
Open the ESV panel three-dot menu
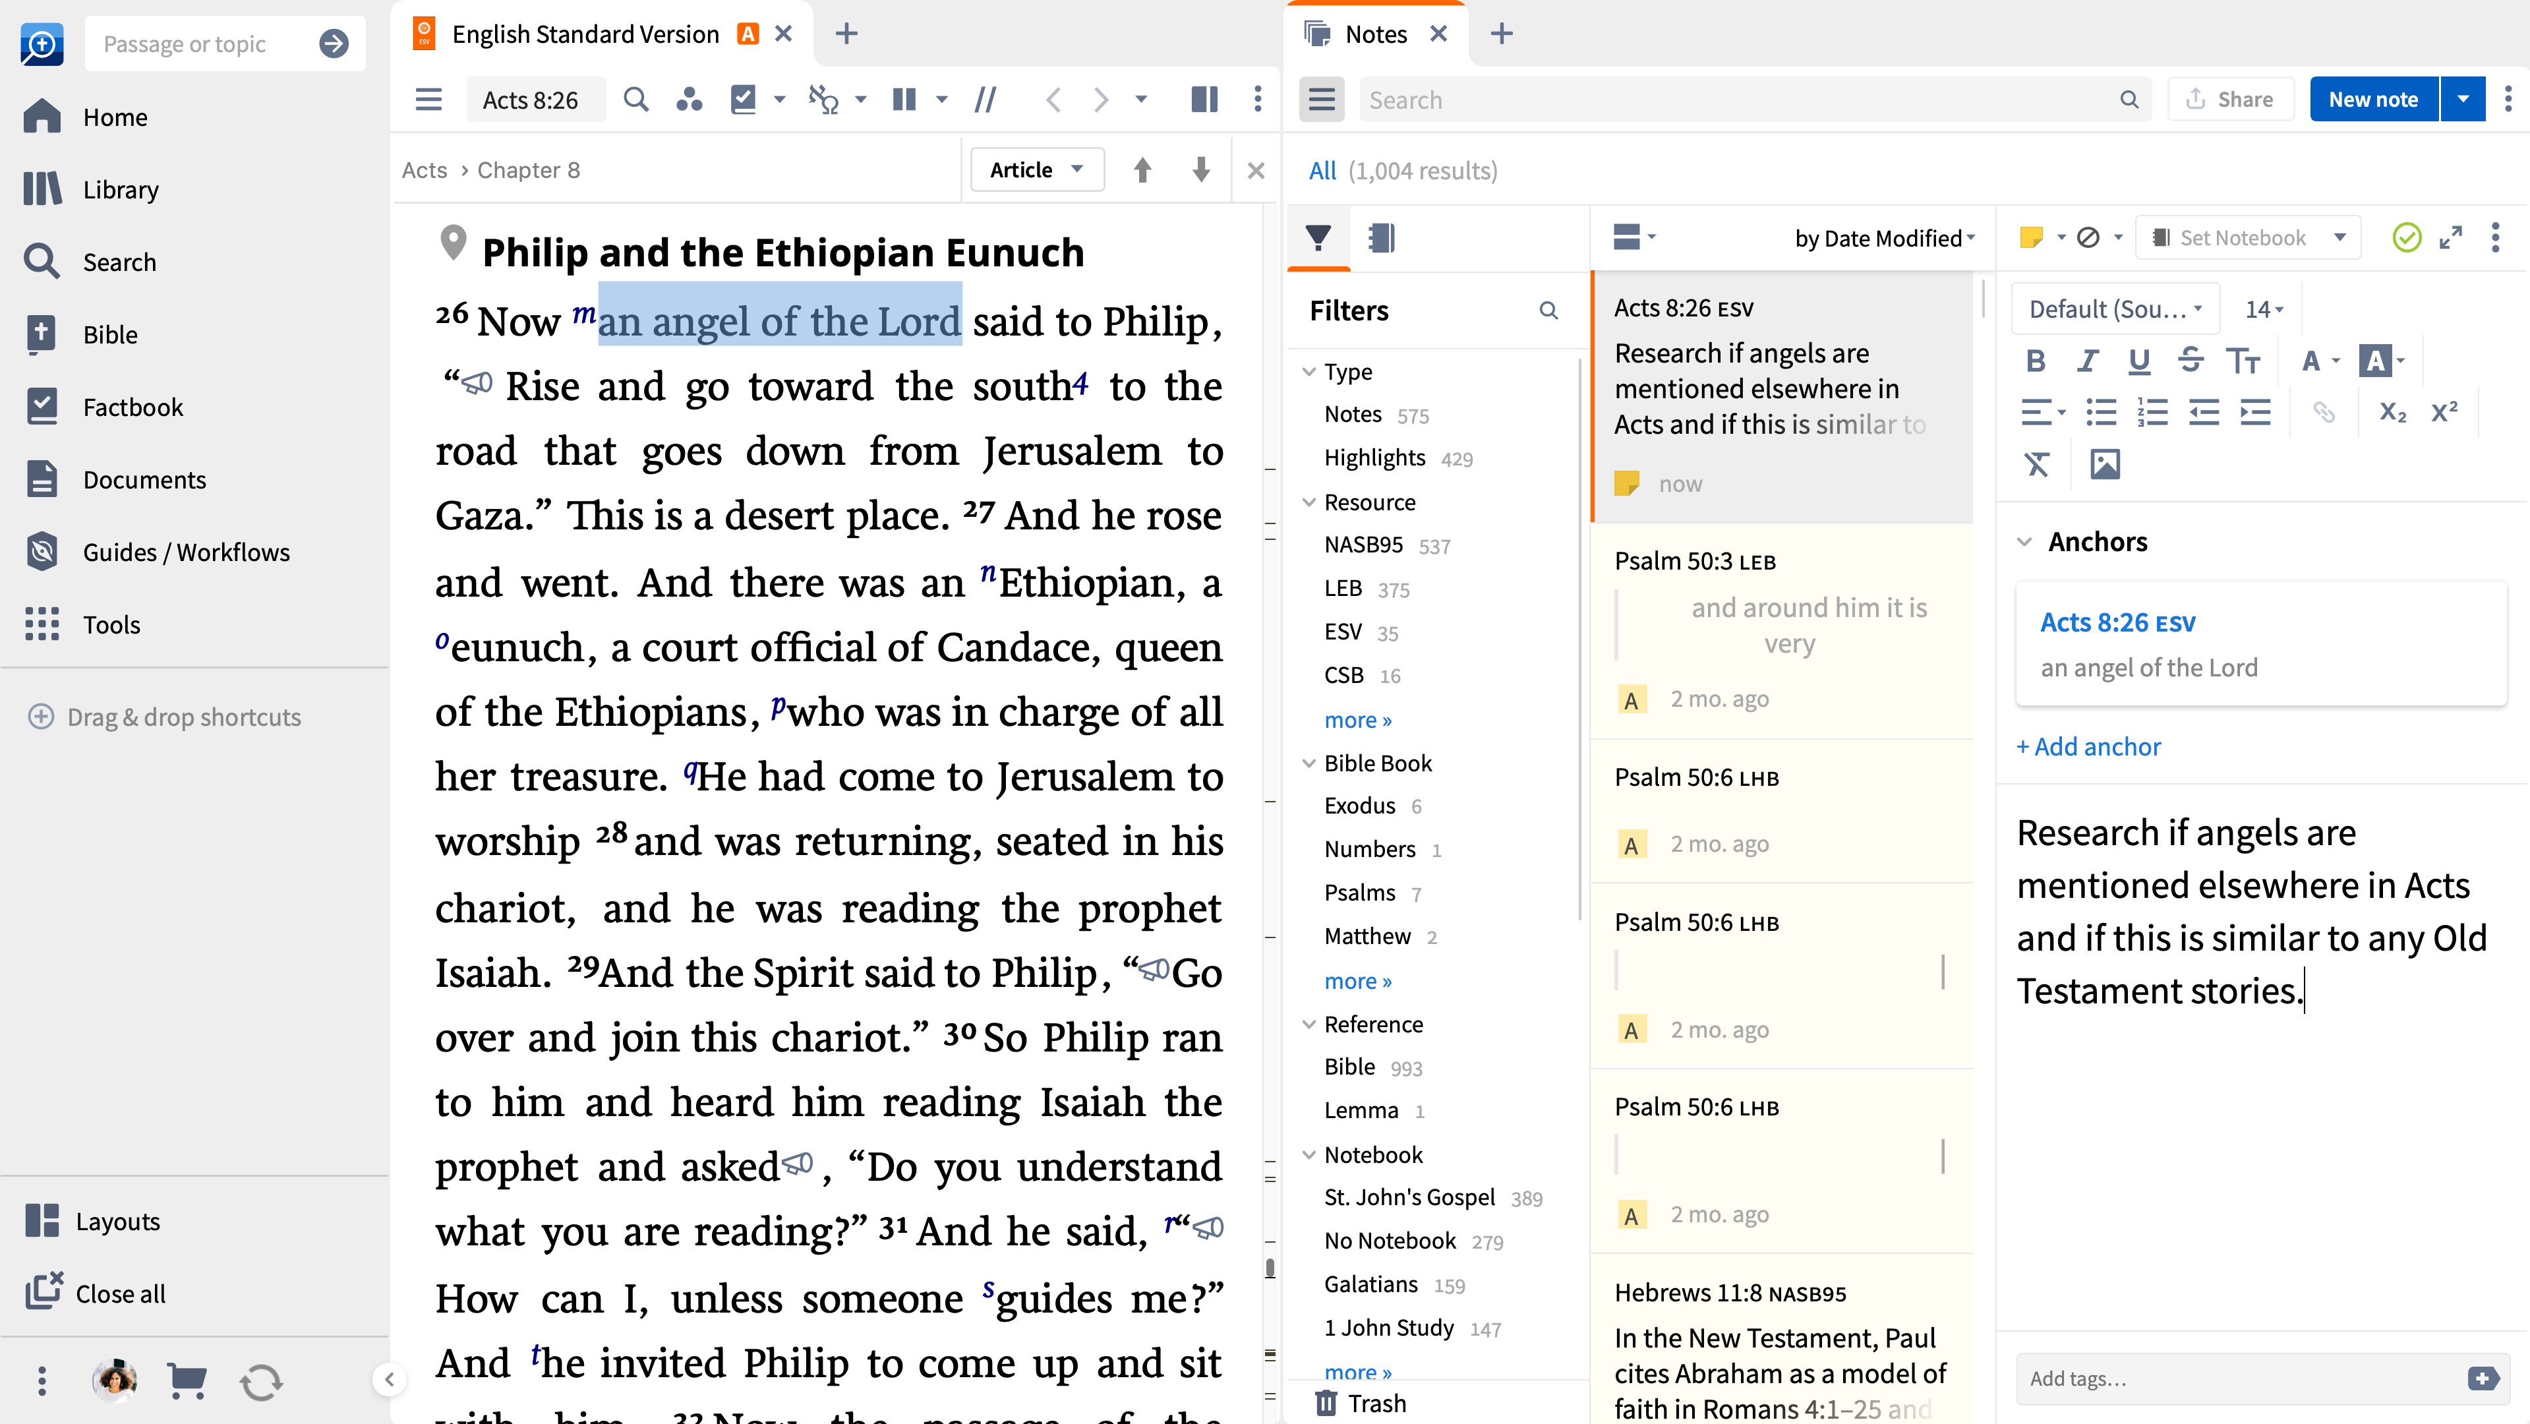click(1257, 99)
